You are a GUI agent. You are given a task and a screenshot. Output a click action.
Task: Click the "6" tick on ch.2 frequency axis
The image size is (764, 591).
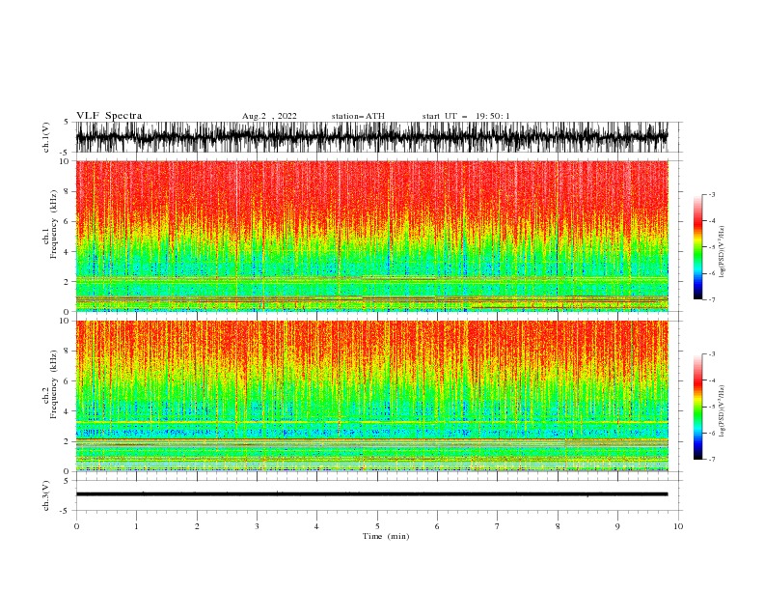coord(67,380)
